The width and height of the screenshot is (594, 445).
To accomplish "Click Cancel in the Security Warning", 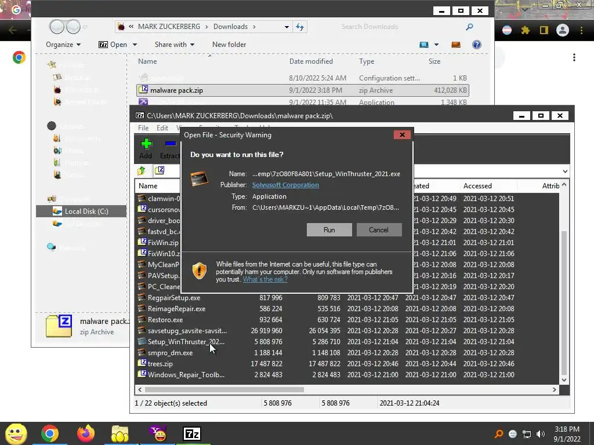I will (378, 230).
